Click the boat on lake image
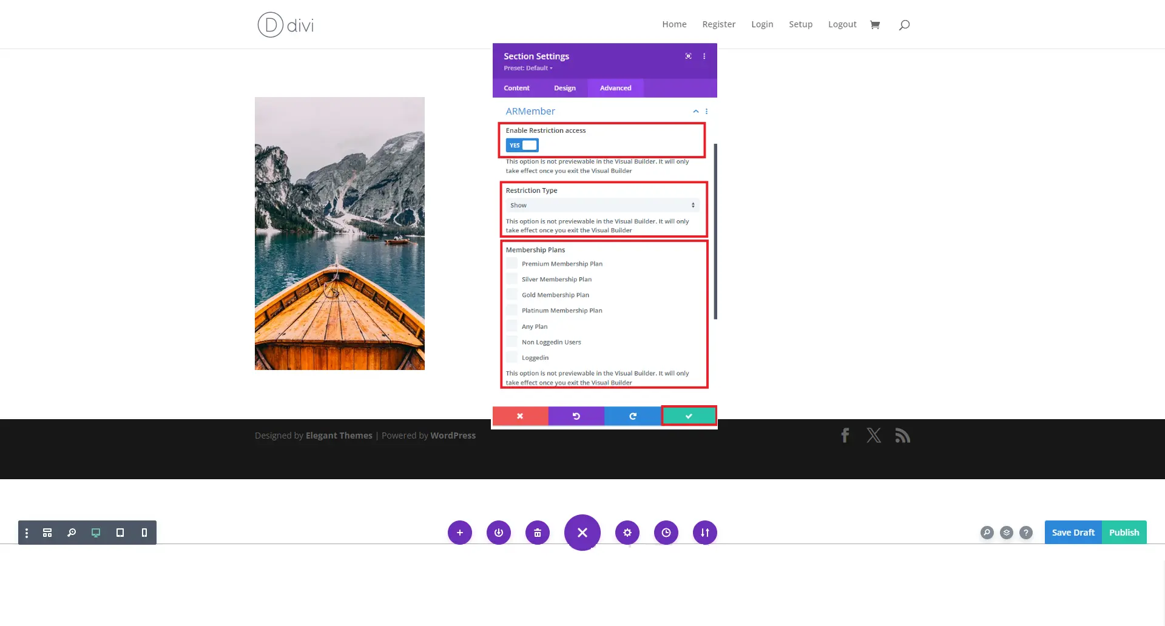Viewport: 1165px width, 626px height. click(340, 234)
